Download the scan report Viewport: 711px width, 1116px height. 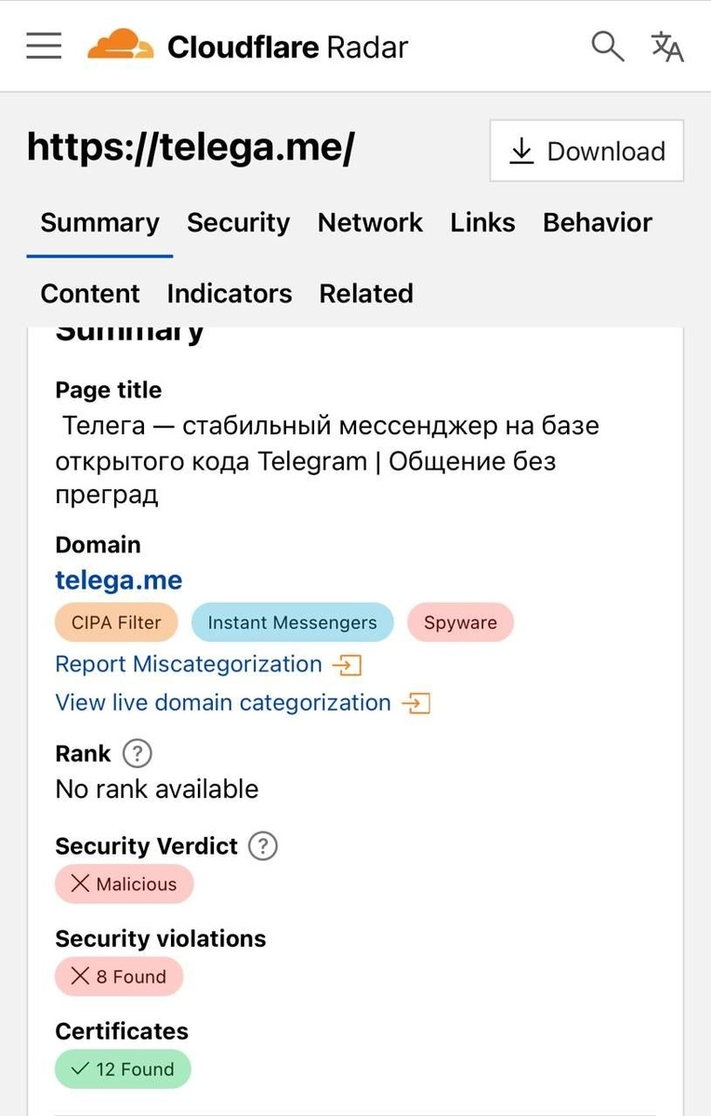(586, 151)
